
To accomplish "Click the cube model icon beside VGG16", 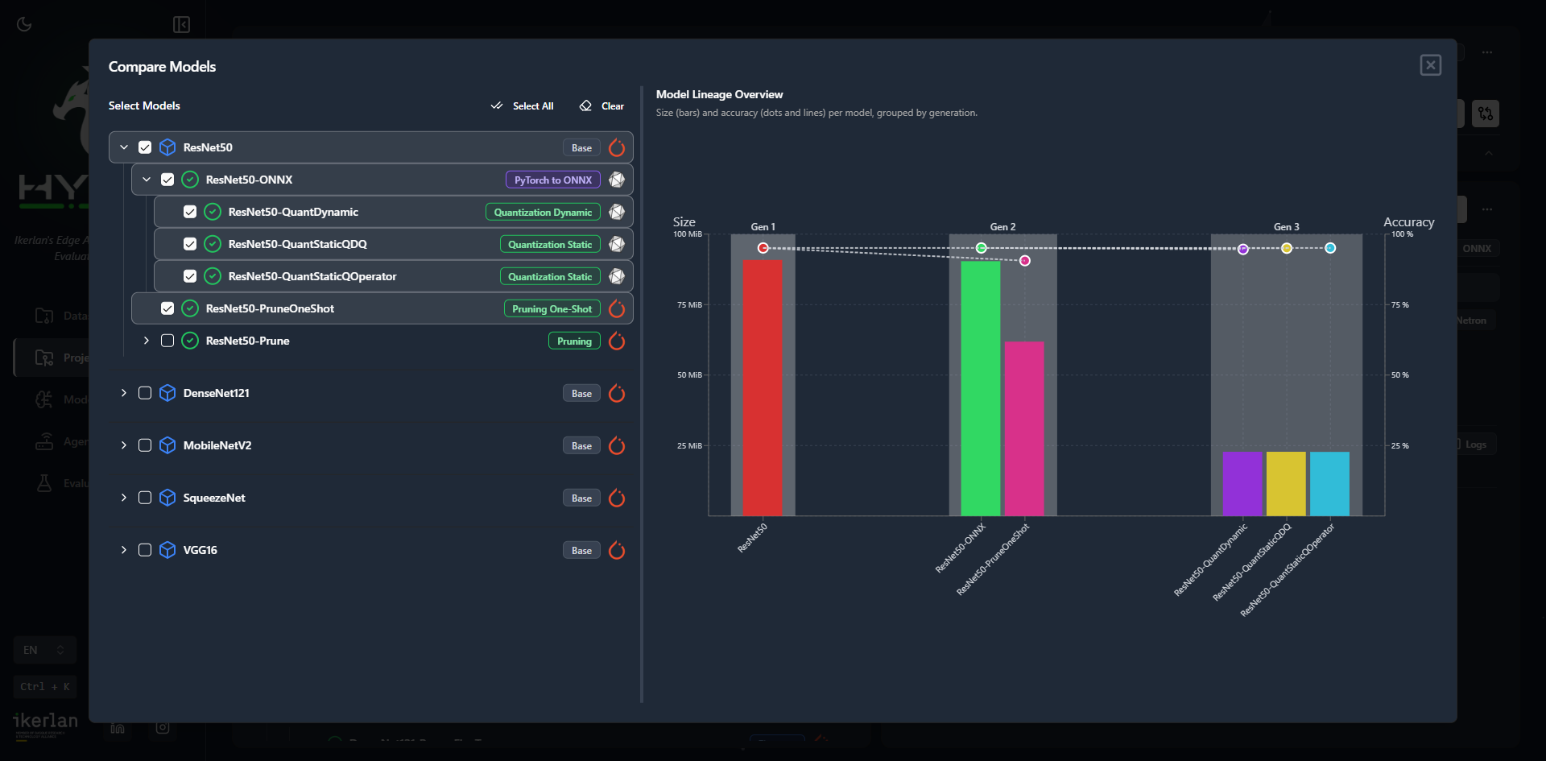I will click(167, 550).
